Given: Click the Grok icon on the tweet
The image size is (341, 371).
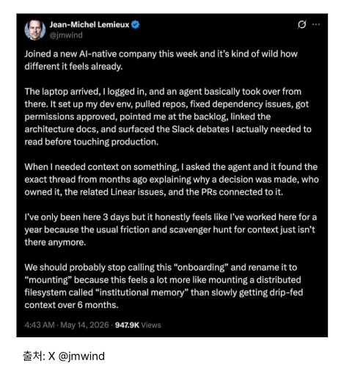Looking at the screenshot, I should [x=302, y=24].
